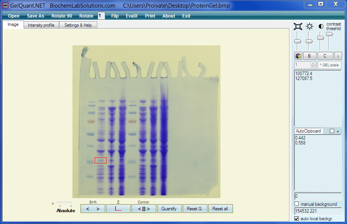Viewport: 347px width, 224px height.
Task: Click the half-circle contrast icon
Action: (321, 26)
